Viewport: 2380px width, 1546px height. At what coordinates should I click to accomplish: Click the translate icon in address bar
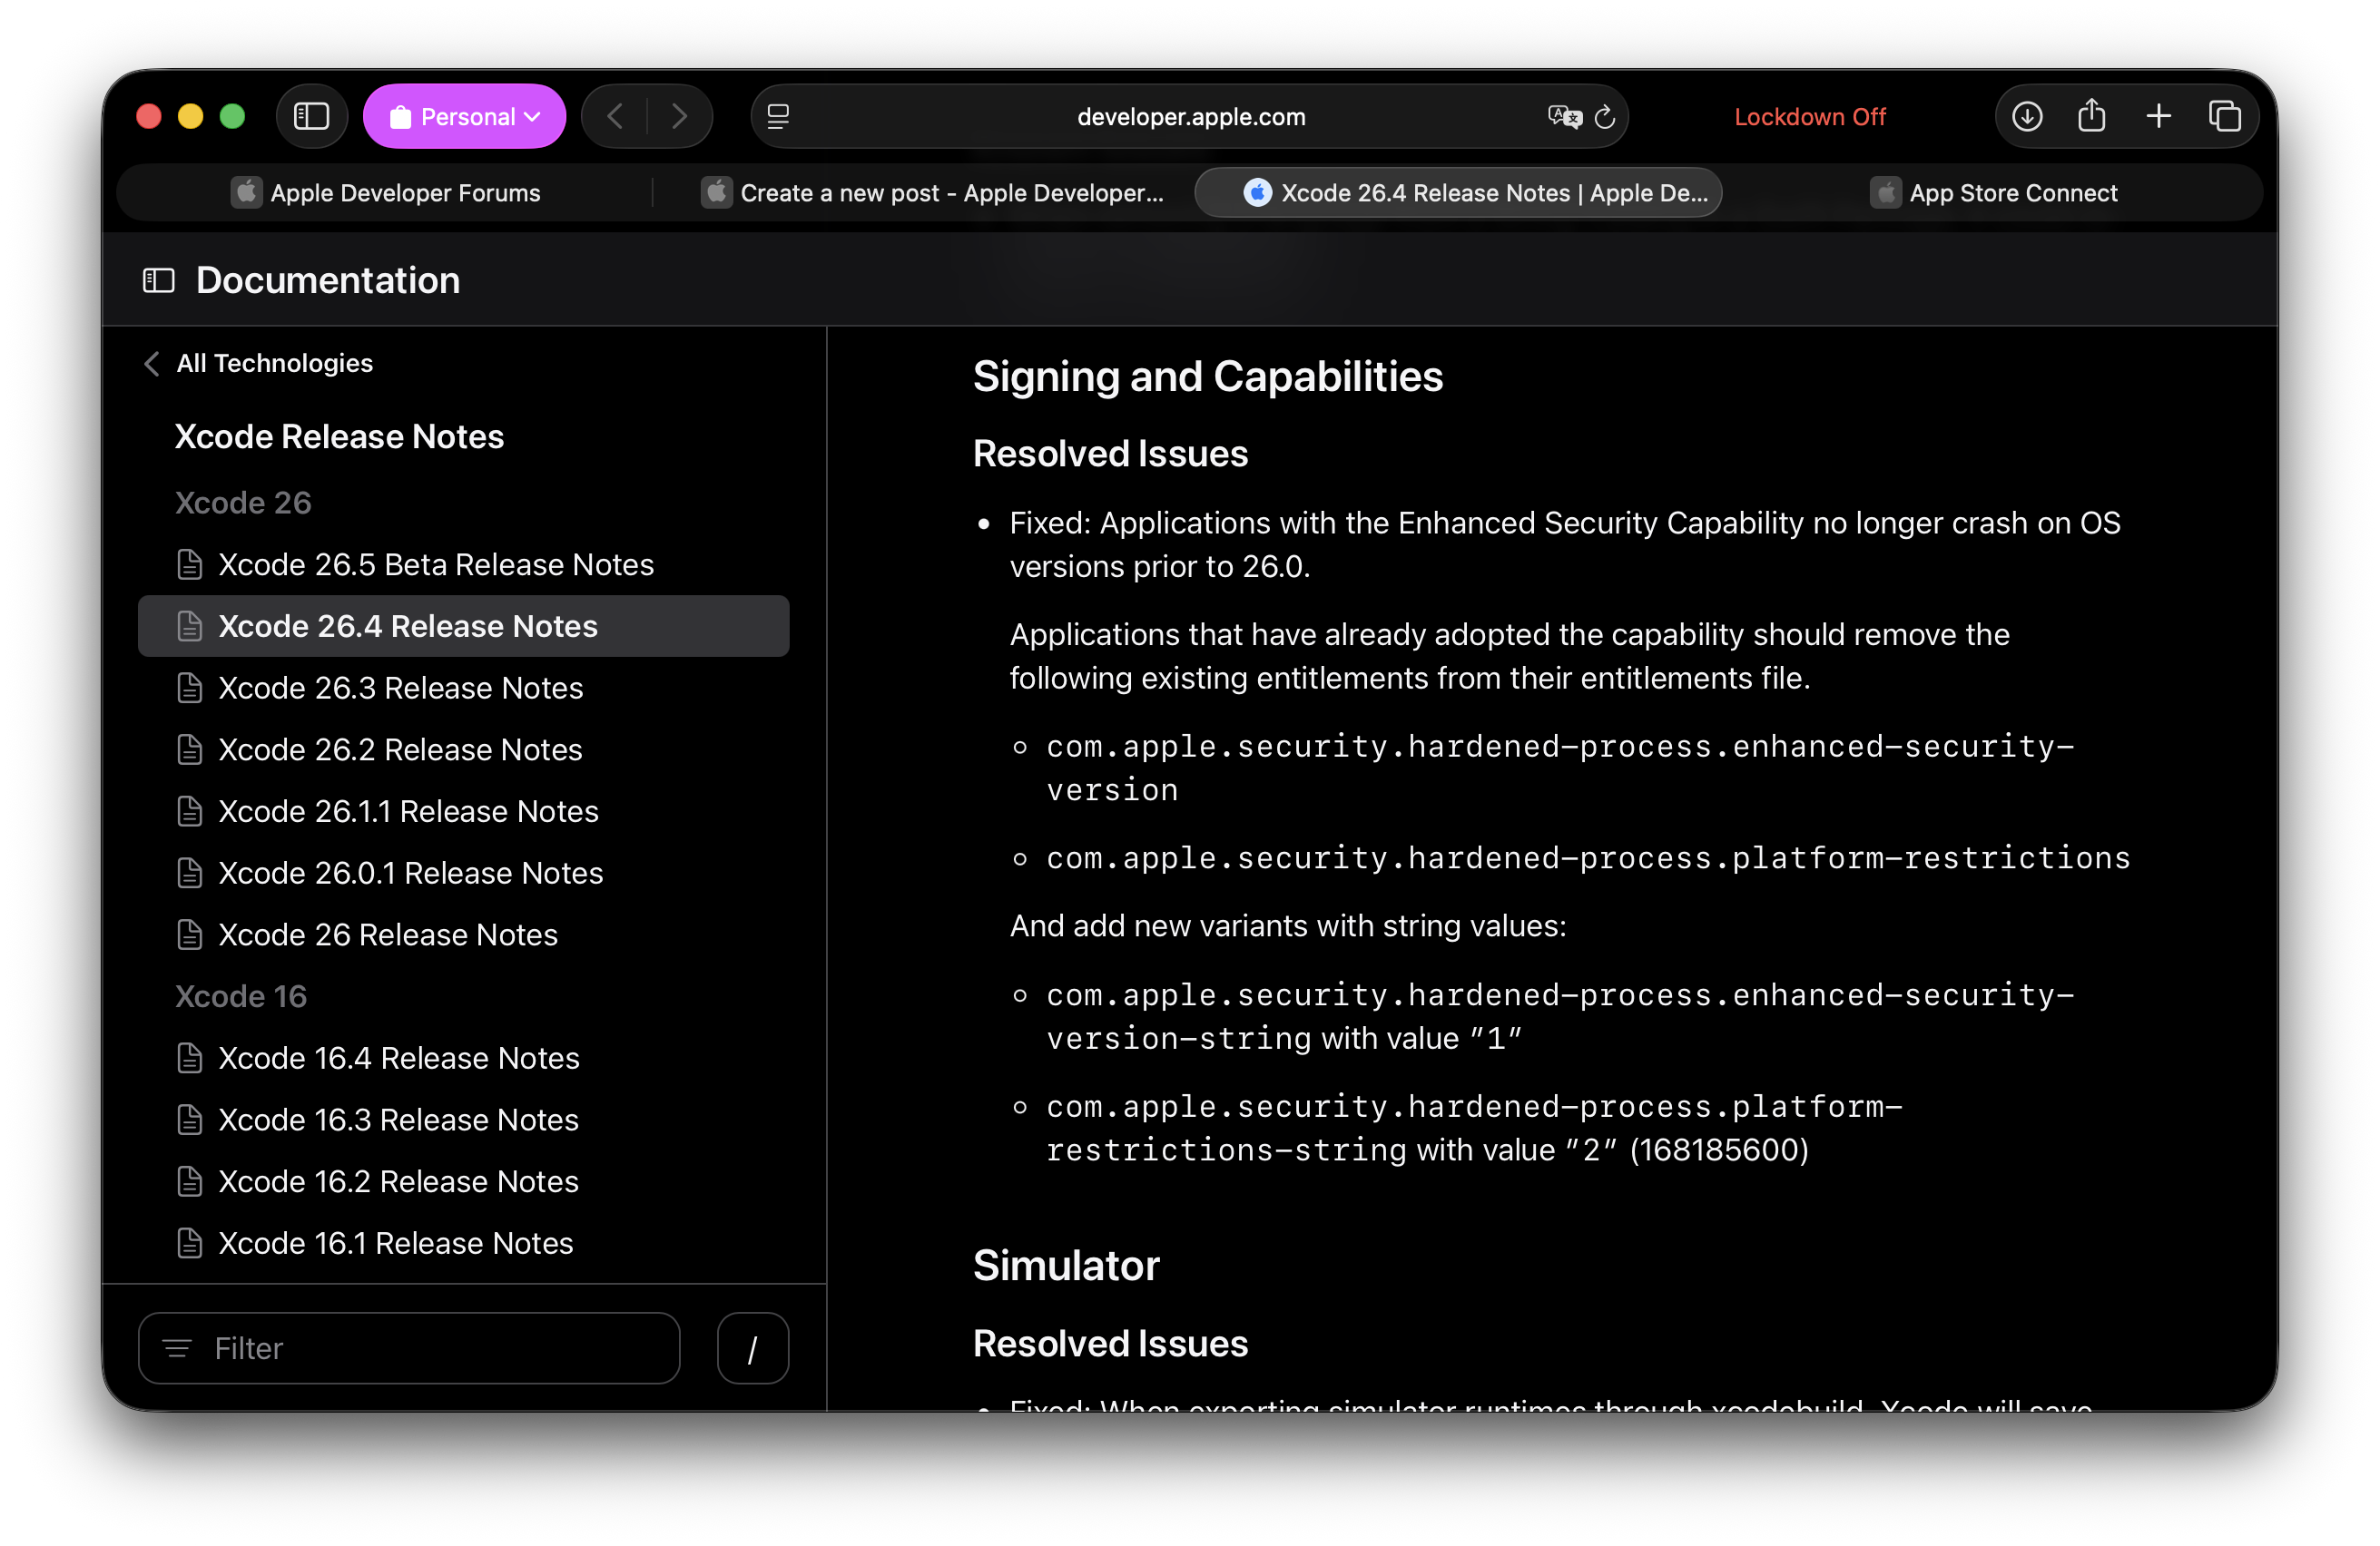tap(1563, 117)
